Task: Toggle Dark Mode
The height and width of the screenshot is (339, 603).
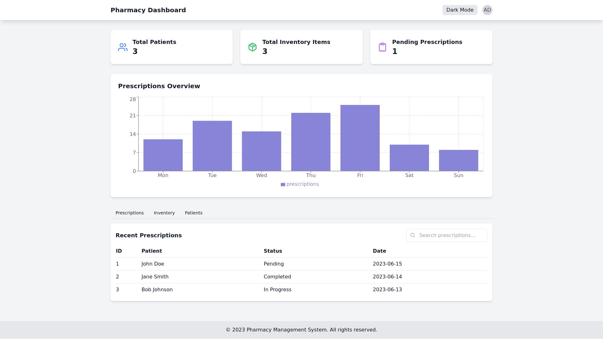Action: pos(459,10)
